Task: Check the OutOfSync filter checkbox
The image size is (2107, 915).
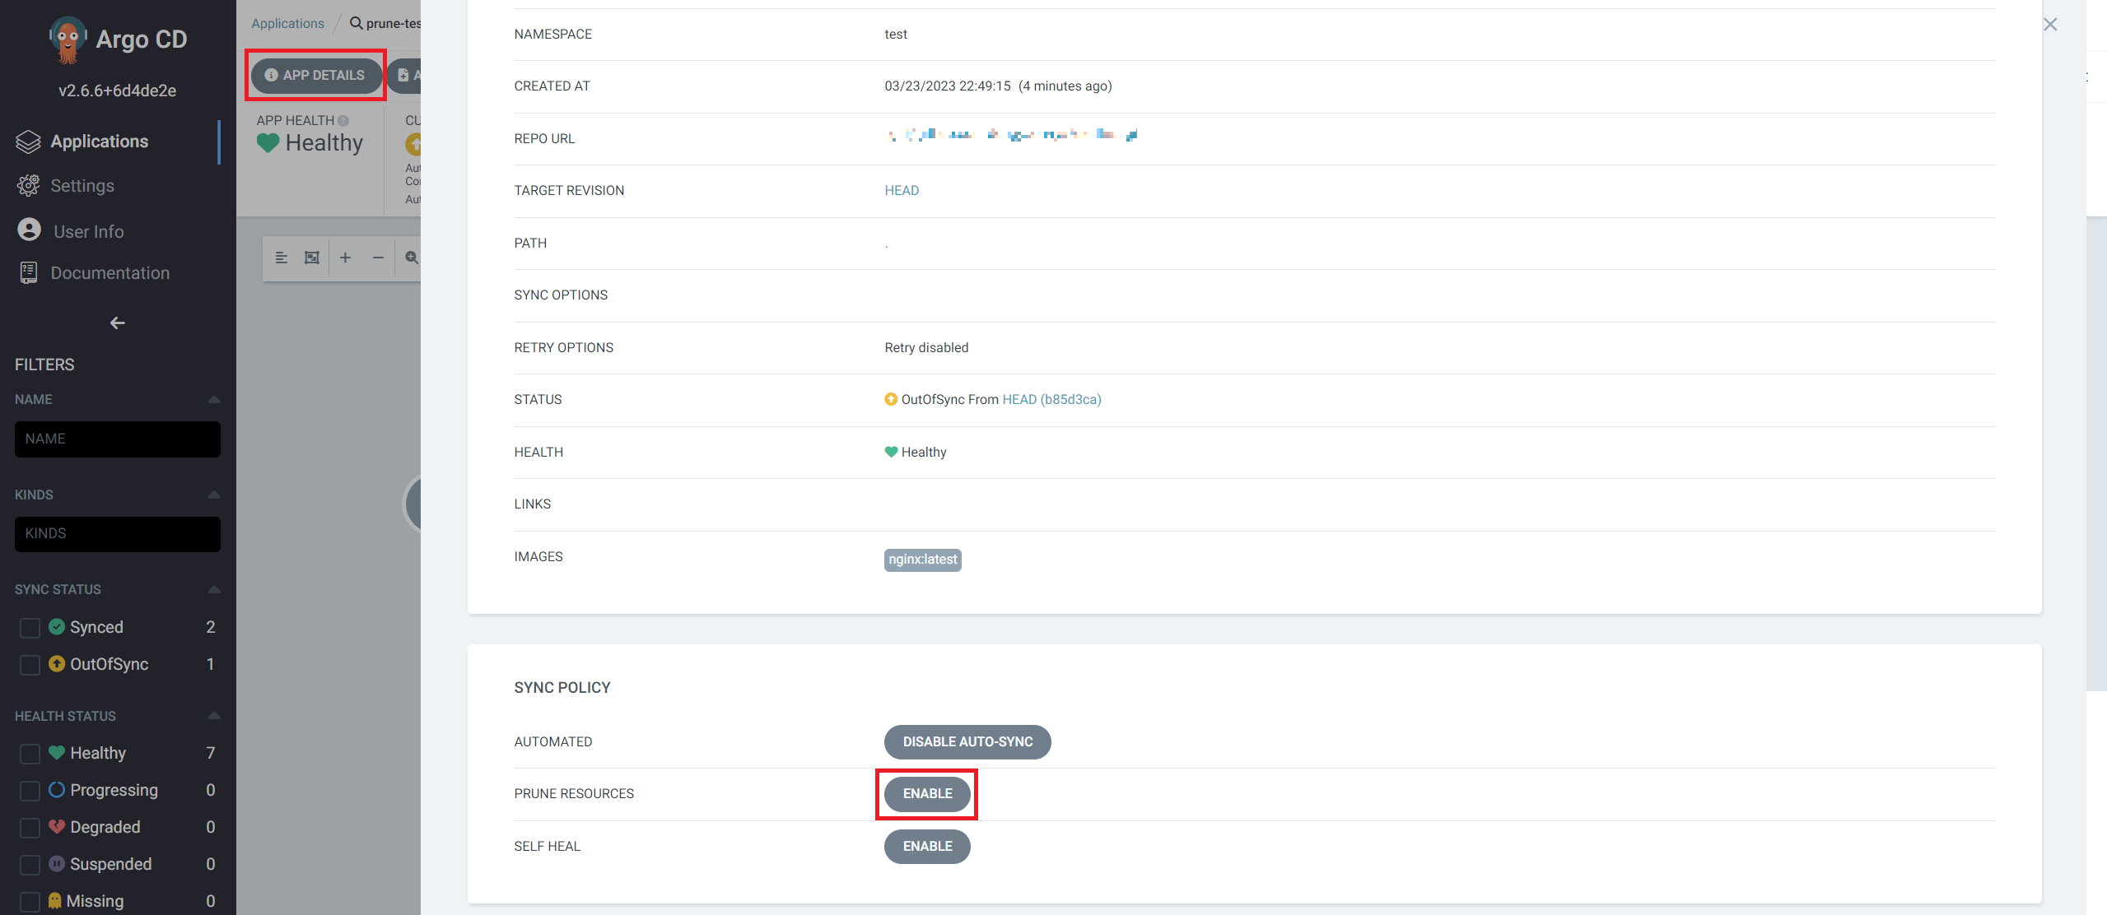Action: click(30, 665)
